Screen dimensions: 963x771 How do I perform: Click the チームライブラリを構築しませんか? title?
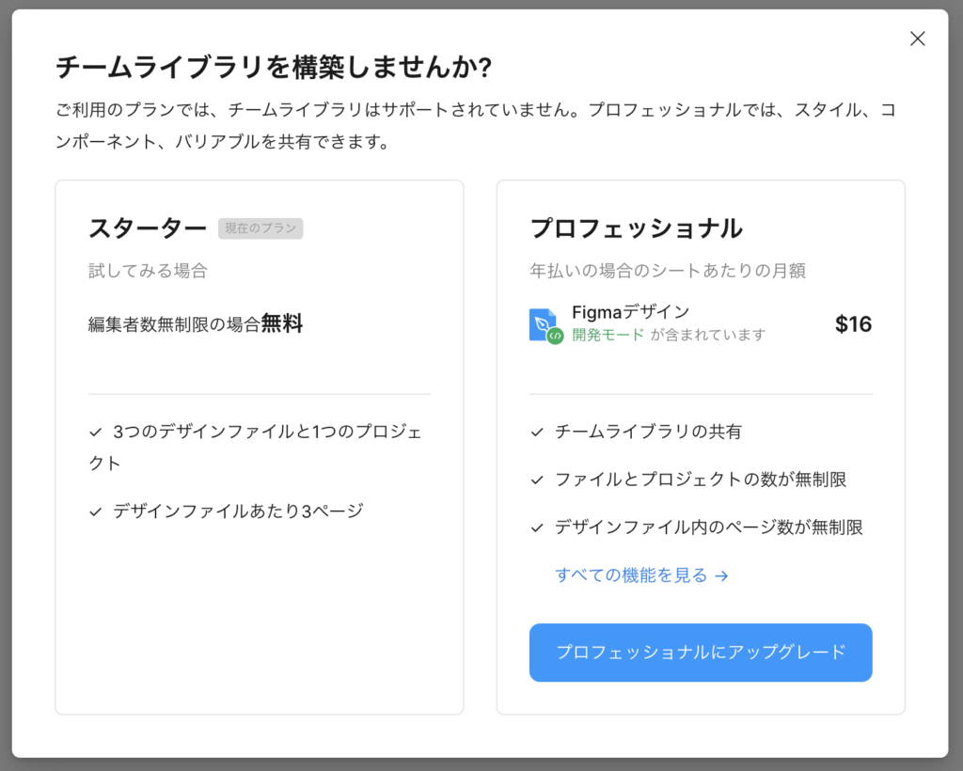pyautogui.click(x=274, y=68)
